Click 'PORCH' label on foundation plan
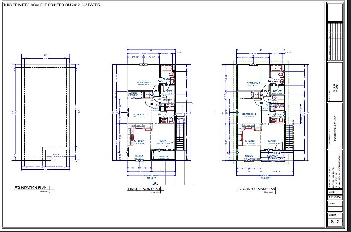 pyautogui.click(x=56, y=154)
